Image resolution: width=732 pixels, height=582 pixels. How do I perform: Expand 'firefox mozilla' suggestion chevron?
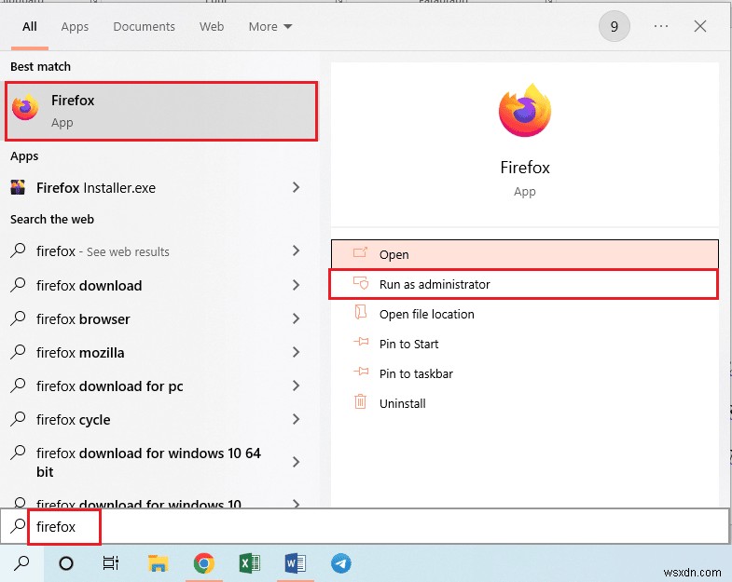click(x=296, y=352)
